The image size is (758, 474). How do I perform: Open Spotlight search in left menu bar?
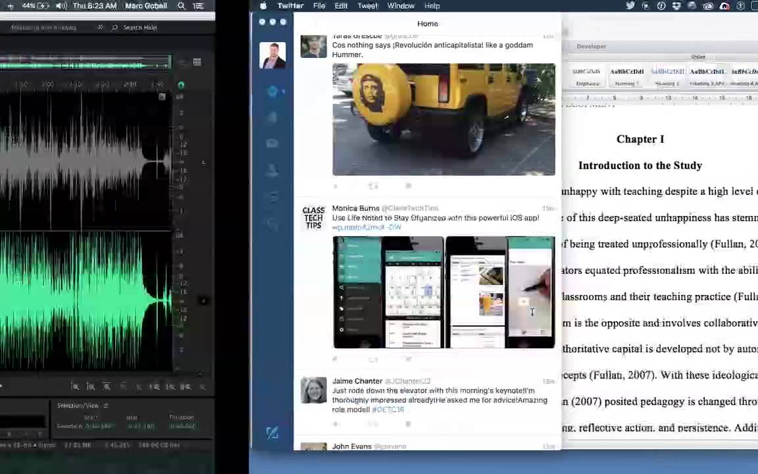182,6
